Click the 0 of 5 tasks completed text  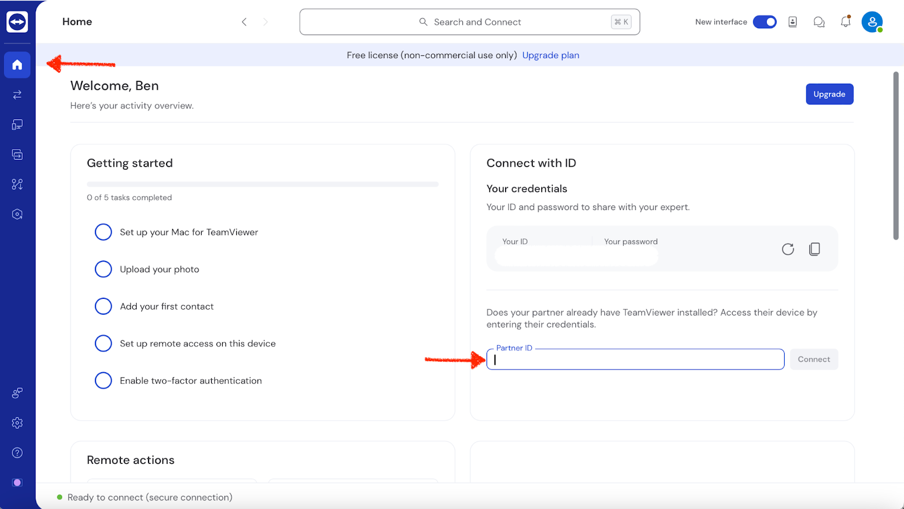click(129, 198)
